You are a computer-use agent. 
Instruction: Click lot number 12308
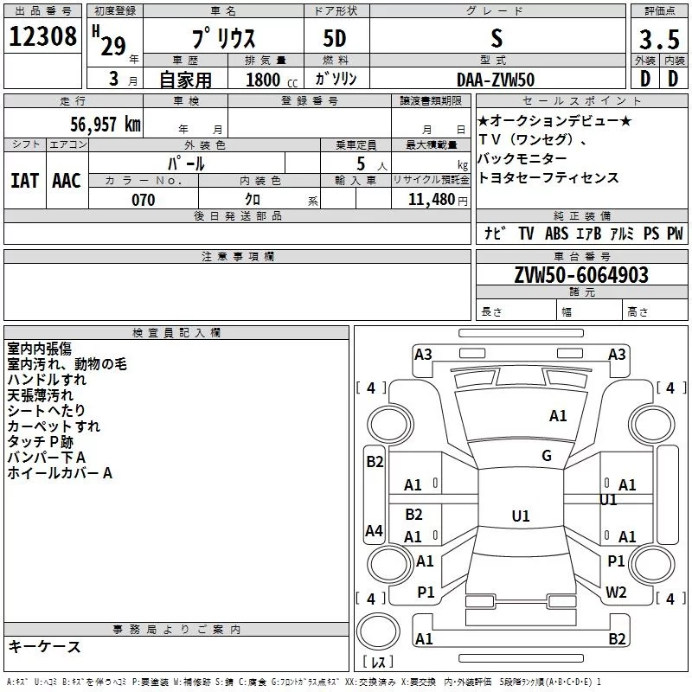pos(42,36)
